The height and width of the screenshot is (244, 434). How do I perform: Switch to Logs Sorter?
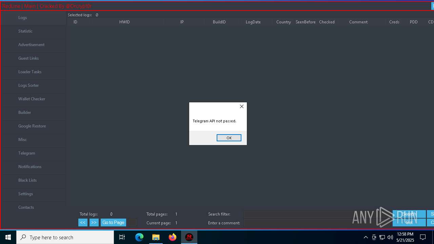[x=34, y=86]
